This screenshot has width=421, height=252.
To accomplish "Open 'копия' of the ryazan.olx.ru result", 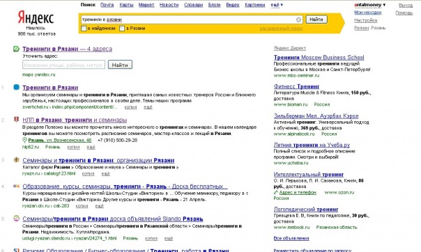I will click(82, 206).
